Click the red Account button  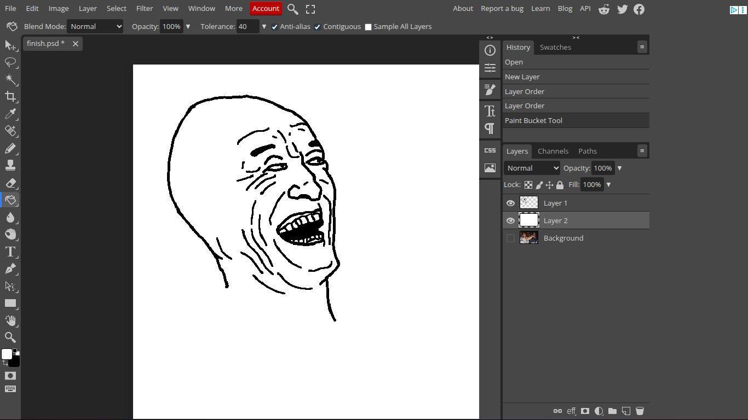(x=266, y=8)
